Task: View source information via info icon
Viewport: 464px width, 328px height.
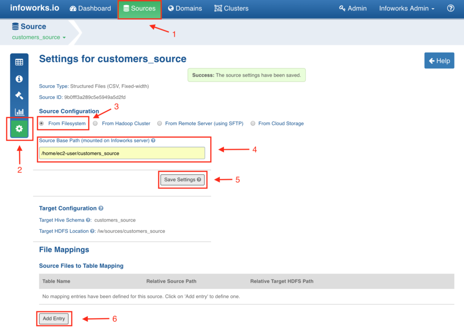Action: pos(19,78)
